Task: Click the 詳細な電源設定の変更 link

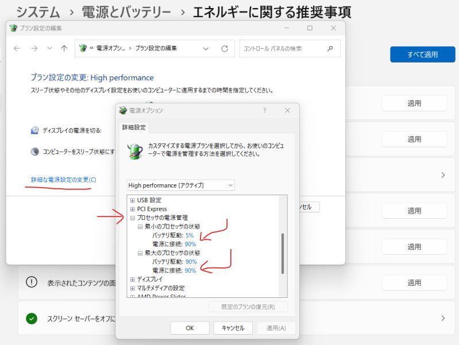Action: (64, 180)
